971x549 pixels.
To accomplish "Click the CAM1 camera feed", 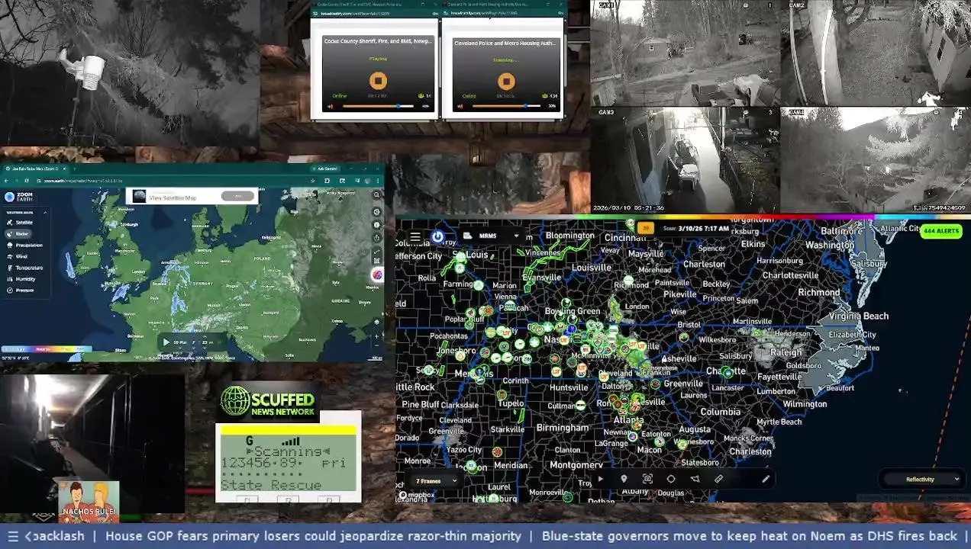I will [685, 53].
